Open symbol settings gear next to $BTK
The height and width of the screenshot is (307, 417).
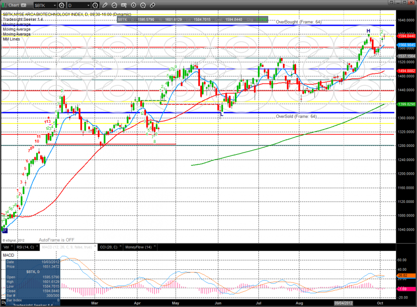coord(62,5)
